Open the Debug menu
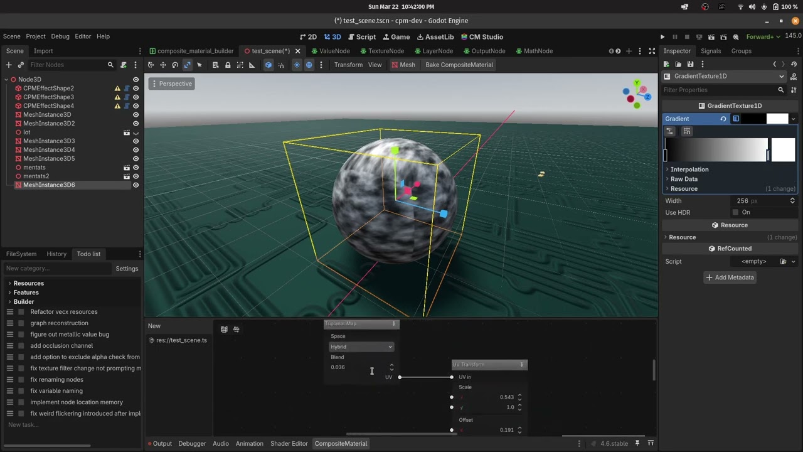Screen dimensions: 803x452 60,36
